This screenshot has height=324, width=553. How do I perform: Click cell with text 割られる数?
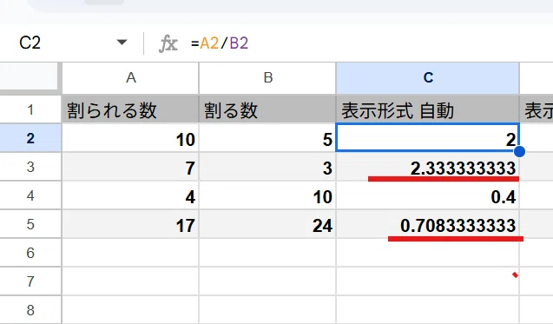(x=130, y=109)
